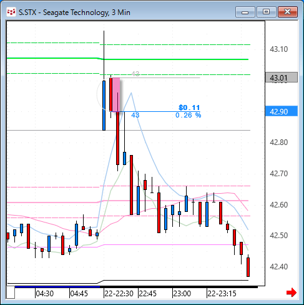304x305 pixels.
Task: Select the pink highlighted trade rectangle
Action: [x=116, y=94]
